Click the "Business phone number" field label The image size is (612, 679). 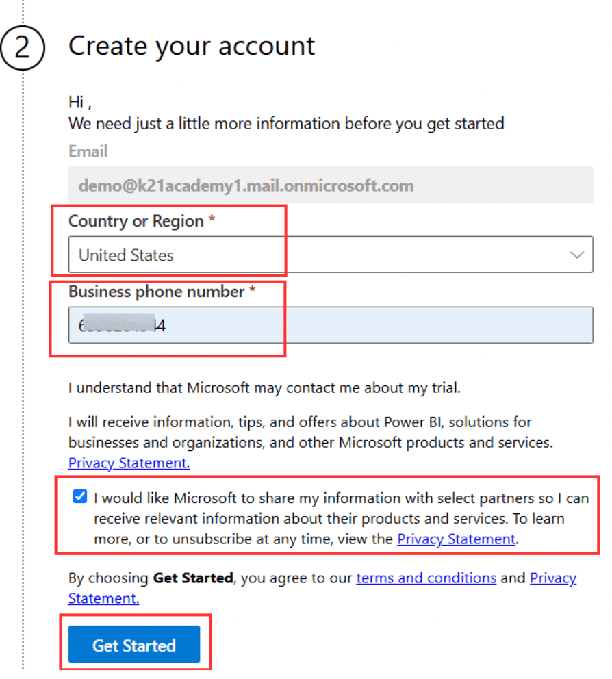pos(156,292)
